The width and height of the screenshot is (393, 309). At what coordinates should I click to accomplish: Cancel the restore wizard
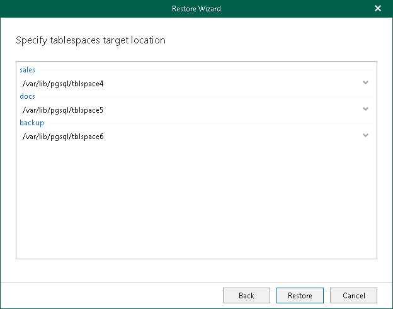click(353, 295)
